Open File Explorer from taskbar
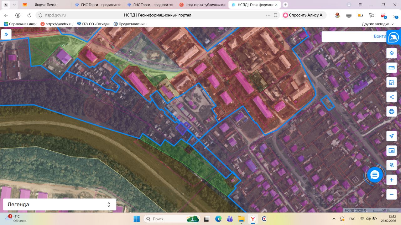The height and width of the screenshot is (225, 401). pyautogui.click(x=241, y=219)
